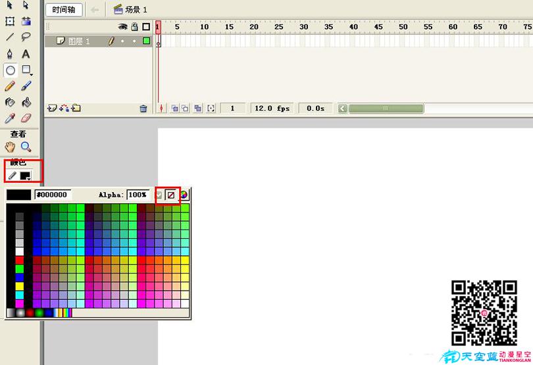533x365 pixels.
Task: Click frame number 20 on timeline ruler
Action: [x=253, y=27]
